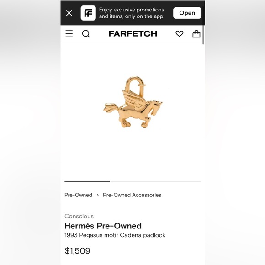Viewport: 265px width, 265px height.
Task: Select the 1993 Pegasus motif Cadena padlock title
Action: click(x=115, y=235)
